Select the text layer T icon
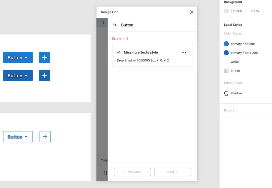 103,22
